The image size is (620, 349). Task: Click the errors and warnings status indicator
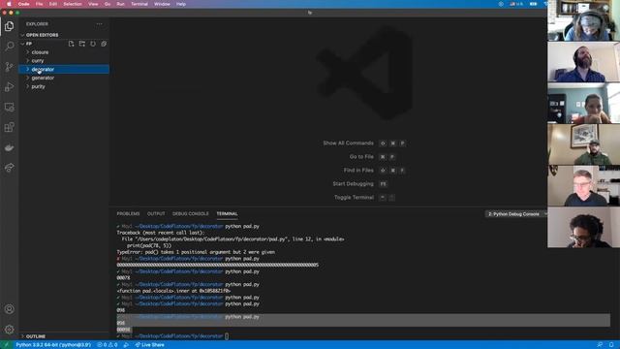coord(108,345)
